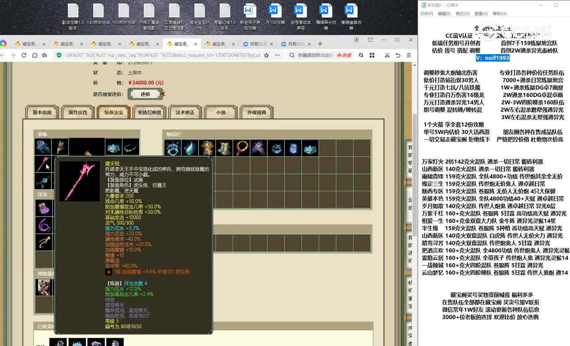Open the 秦陵幽宫攻略 document
570x346 pixels.
351,17
